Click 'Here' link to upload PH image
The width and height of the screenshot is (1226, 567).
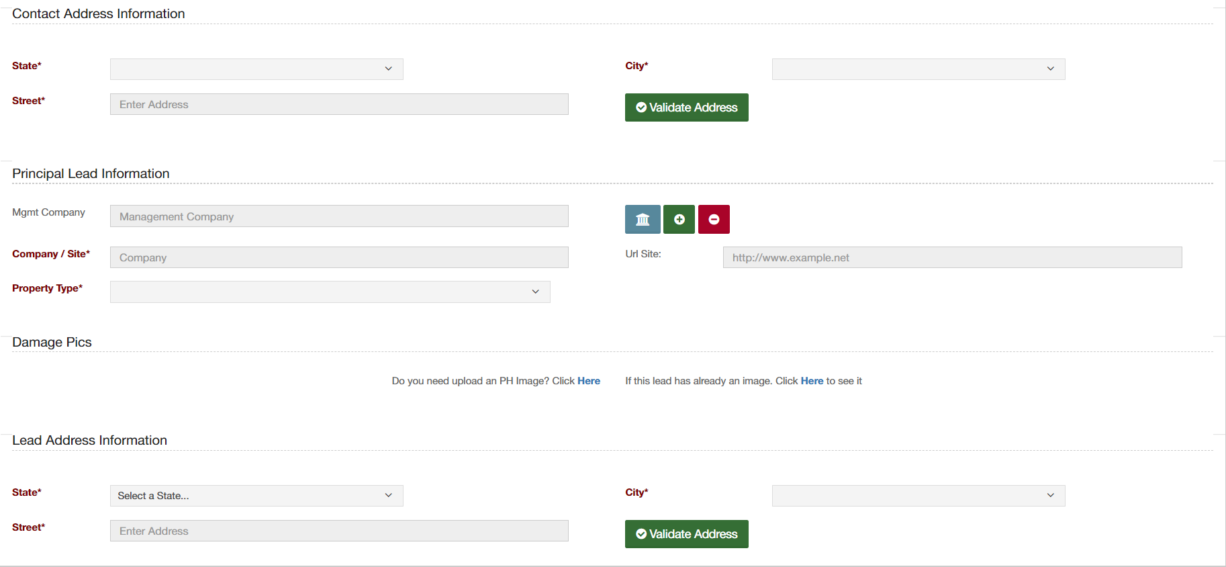tap(589, 381)
